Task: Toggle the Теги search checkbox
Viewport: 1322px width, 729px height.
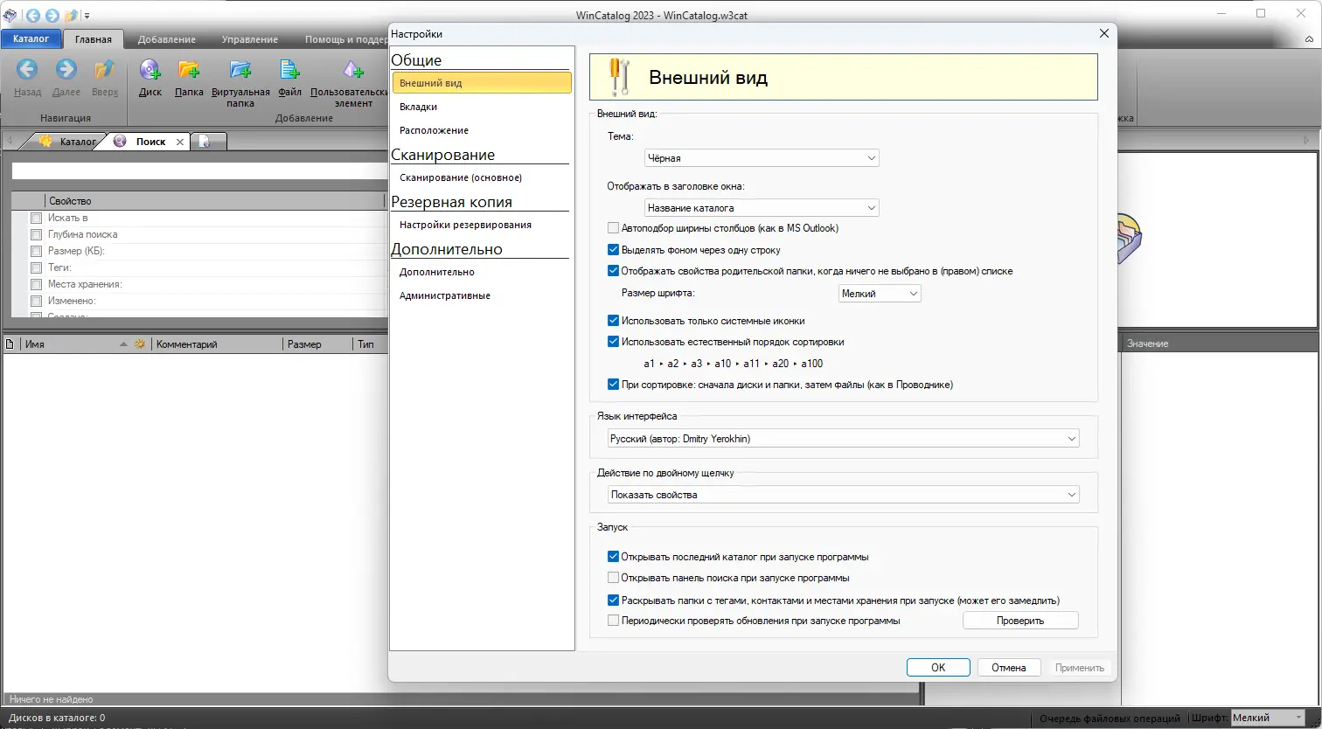Action: [x=36, y=267]
